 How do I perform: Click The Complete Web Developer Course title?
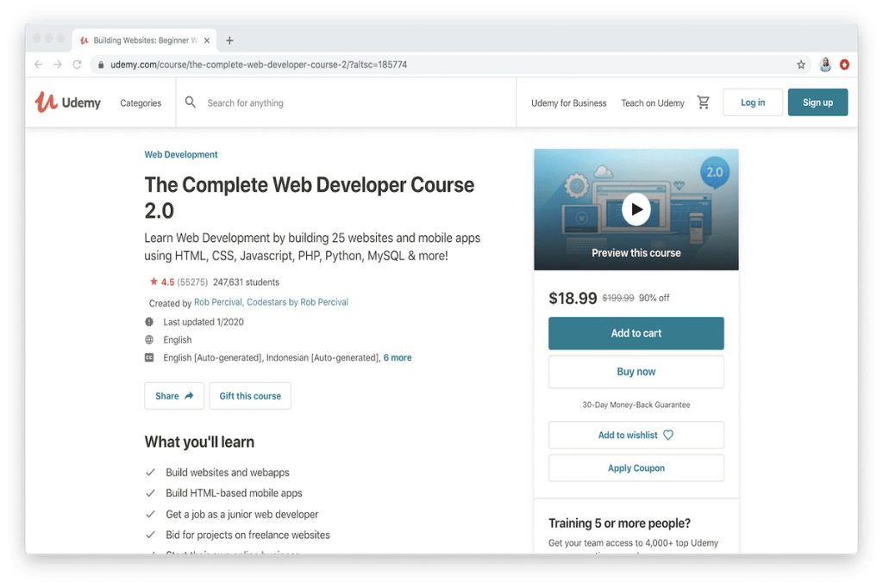(x=310, y=197)
